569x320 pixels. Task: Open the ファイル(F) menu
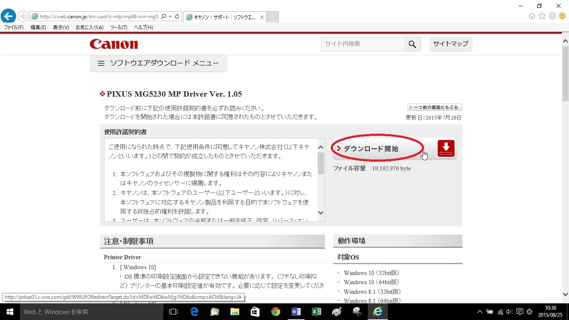tap(14, 27)
